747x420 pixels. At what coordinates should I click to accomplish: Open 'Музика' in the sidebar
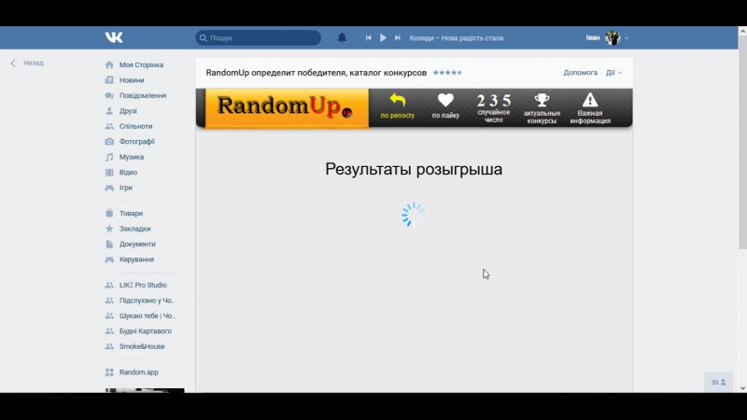pyautogui.click(x=131, y=157)
